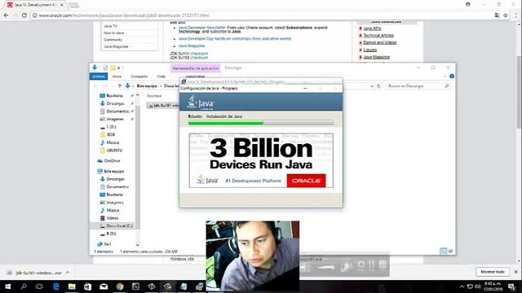522x293 pixels.
Task: Open the Chrome profile icon
Action: coord(467,4)
